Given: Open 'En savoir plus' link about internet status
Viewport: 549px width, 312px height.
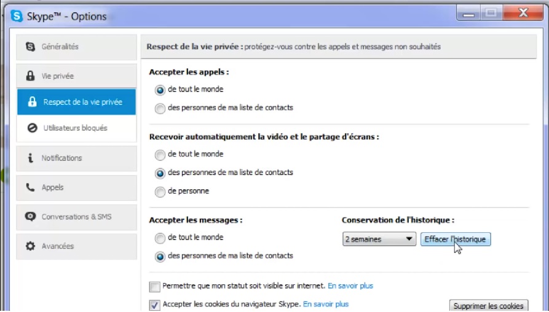Looking at the screenshot, I should [350, 286].
